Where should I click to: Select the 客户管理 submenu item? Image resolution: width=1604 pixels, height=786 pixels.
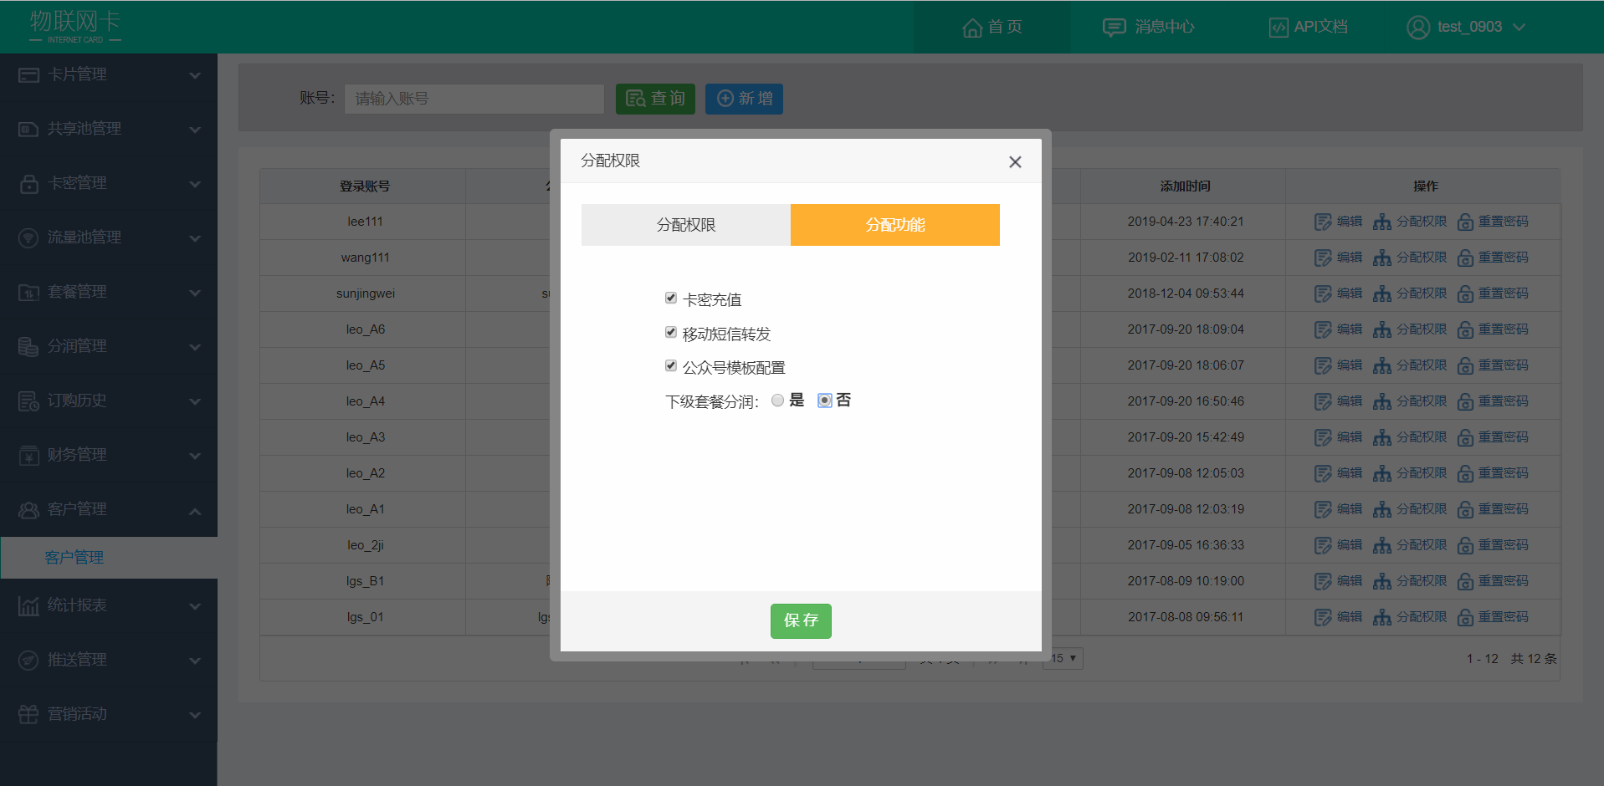pos(109,558)
